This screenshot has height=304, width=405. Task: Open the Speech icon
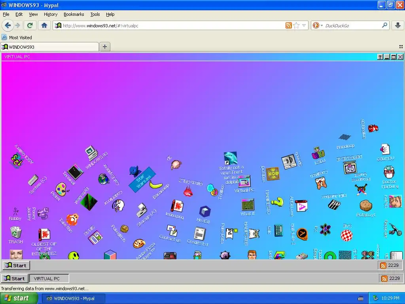point(289,161)
